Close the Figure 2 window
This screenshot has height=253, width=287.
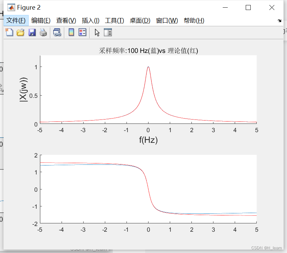272,8
